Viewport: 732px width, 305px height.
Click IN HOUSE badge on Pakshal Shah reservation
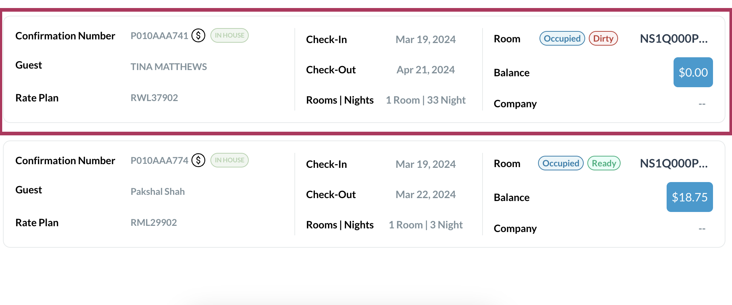[x=229, y=160]
